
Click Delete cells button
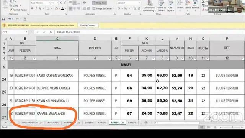point(188,6)
